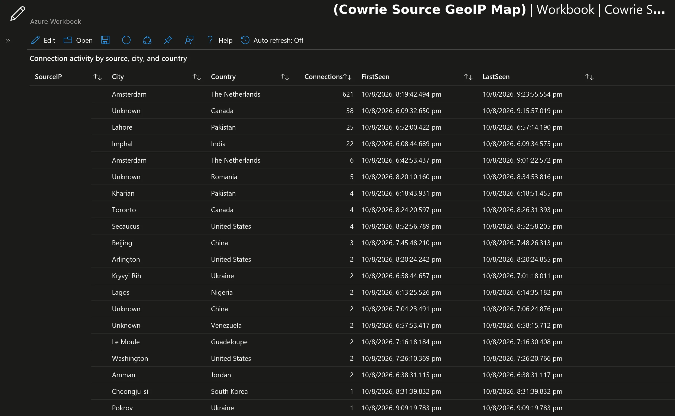Sort by Country column arrows

click(285, 77)
